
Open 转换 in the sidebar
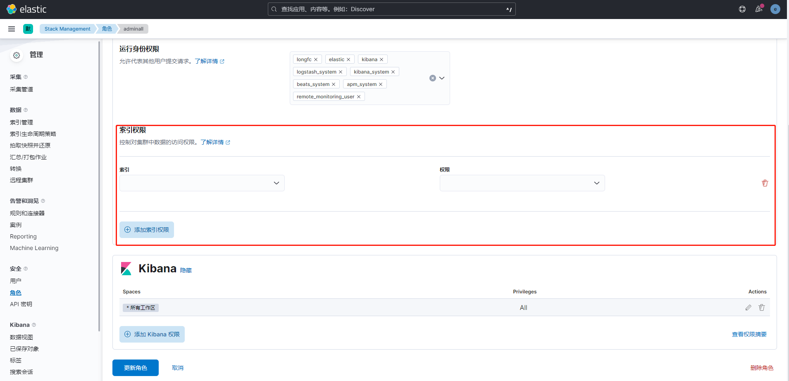pos(16,169)
